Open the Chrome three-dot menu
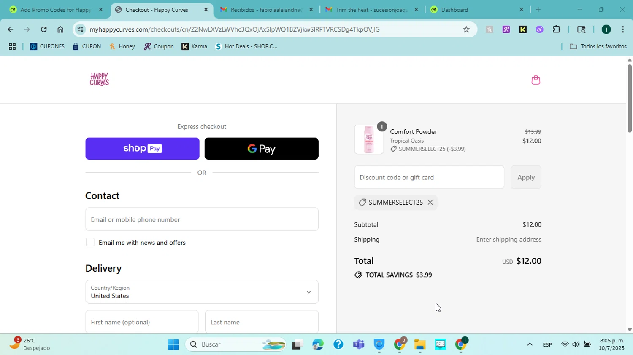 point(623,29)
